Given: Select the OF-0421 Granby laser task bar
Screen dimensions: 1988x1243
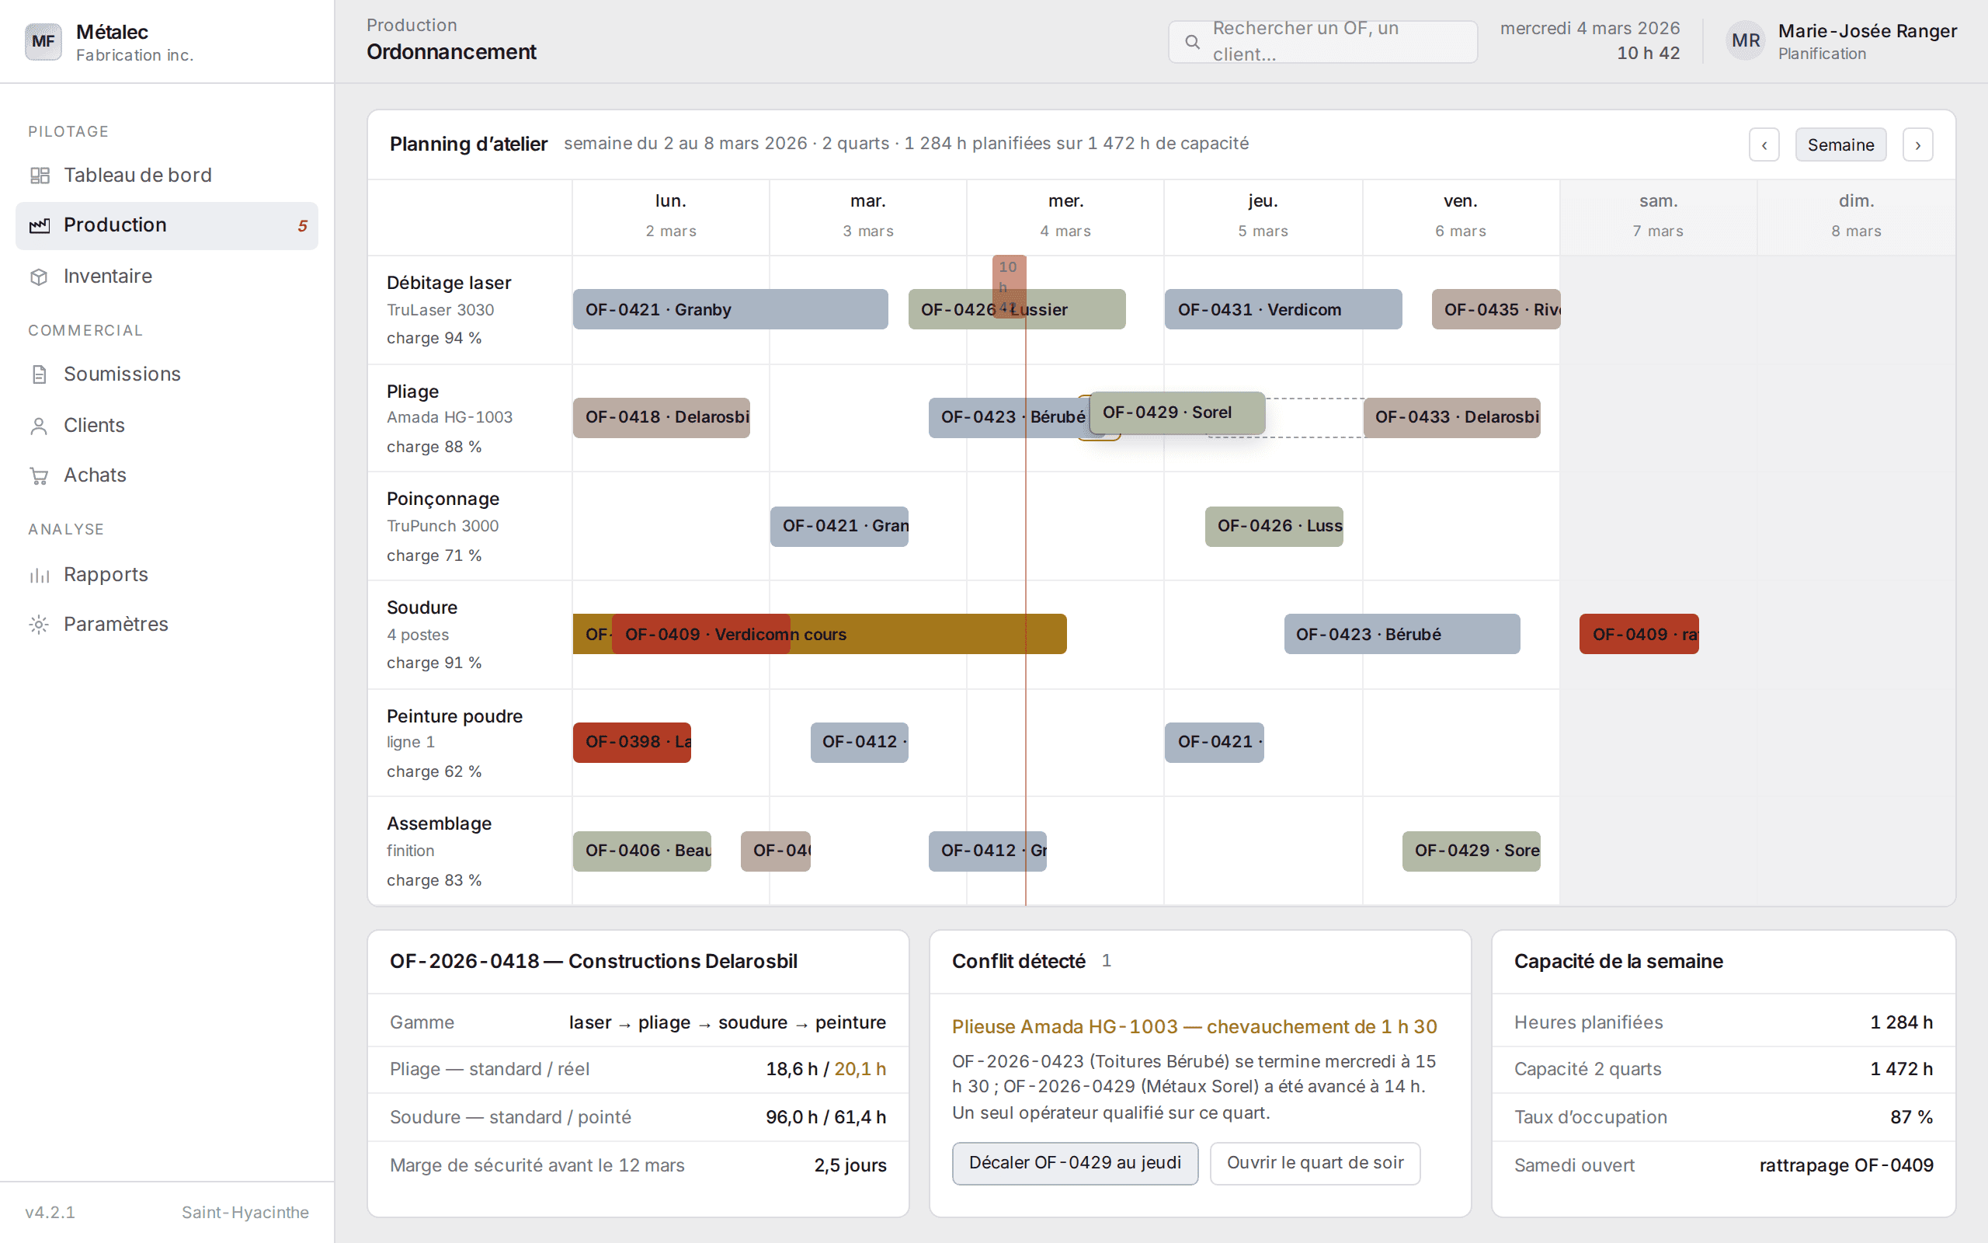Looking at the screenshot, I should point(730,309).
